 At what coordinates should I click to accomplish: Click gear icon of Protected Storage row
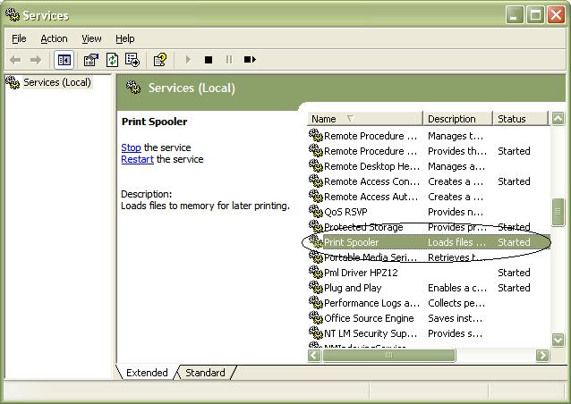point(316,227)
